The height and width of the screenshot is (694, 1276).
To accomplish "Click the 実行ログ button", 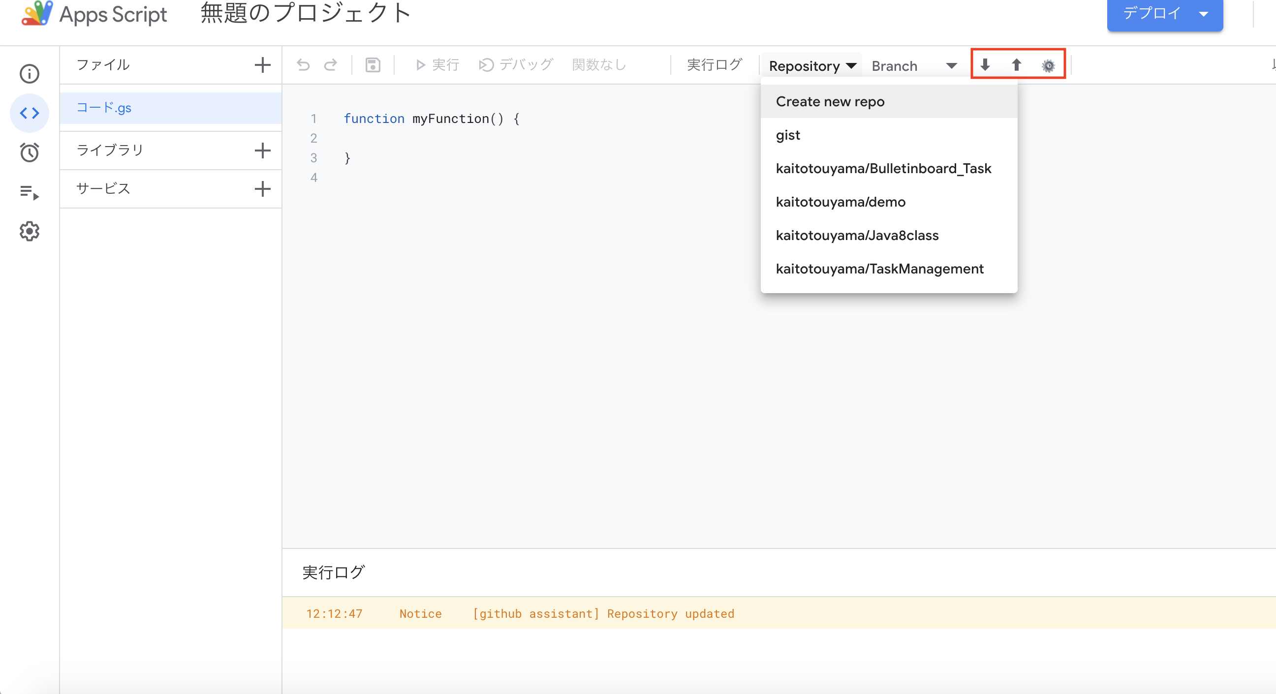I will [714, 64].
